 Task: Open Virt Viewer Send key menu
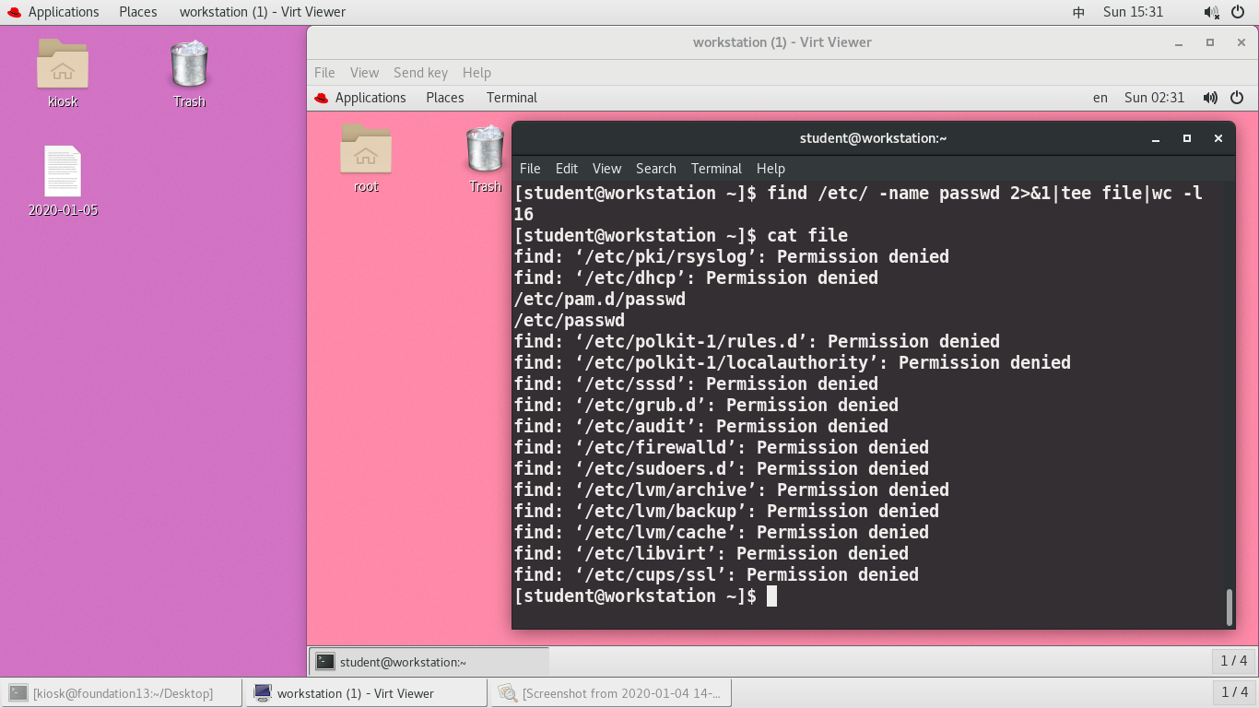coord(420,73)
